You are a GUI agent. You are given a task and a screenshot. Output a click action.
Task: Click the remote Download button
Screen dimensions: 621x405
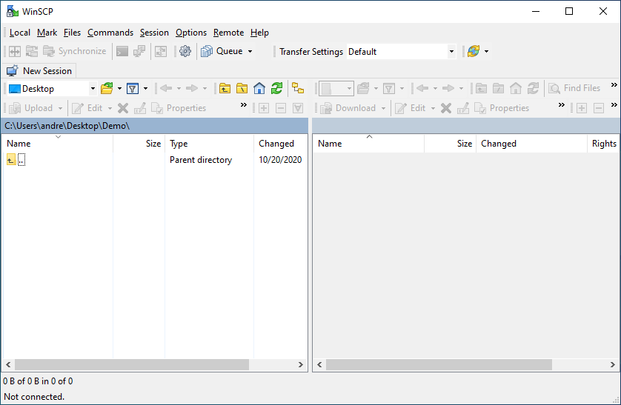[x=348, y=108]
